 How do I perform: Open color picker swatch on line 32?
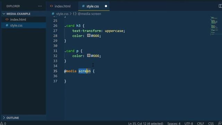point(89,56)
